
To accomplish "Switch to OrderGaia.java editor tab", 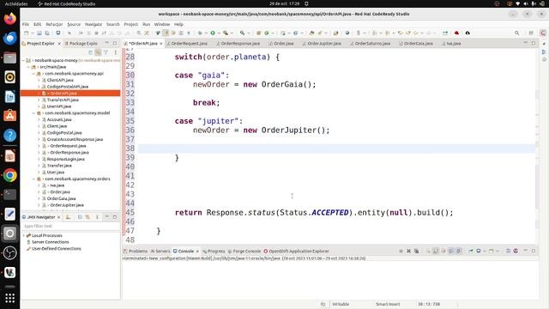I will tap(416, 44).
